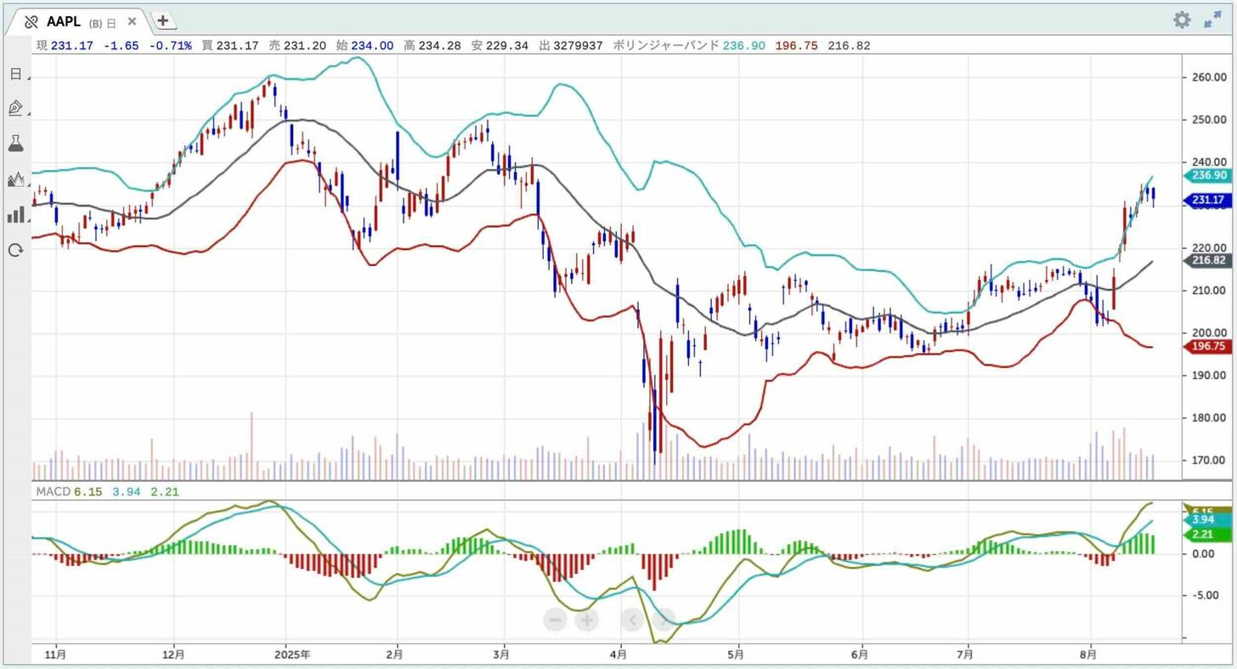Open the mountain chart type menu

pyautogui.click(x=15, y=179)
